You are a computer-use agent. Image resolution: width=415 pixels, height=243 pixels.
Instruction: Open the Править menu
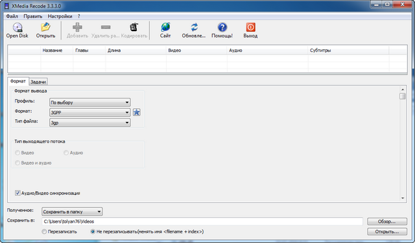click(33, 16)
